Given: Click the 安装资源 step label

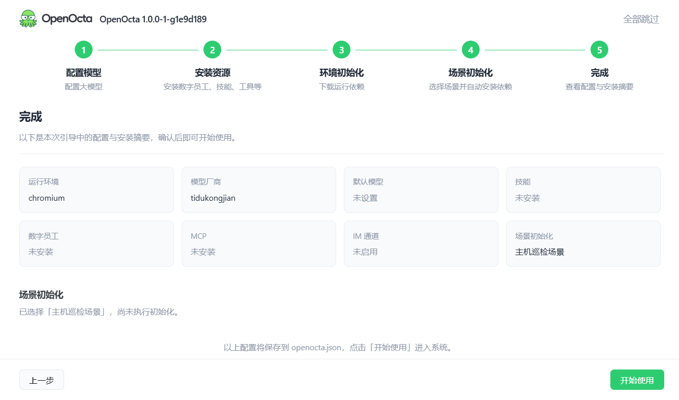Looking at the screenshot, I should pos(213,73).
